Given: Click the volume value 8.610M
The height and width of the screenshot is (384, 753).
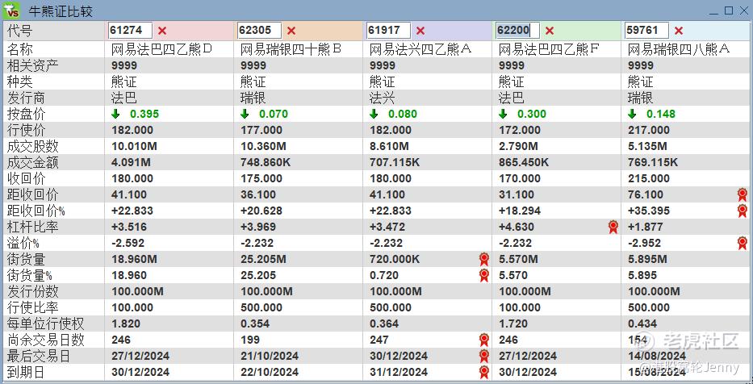Looking at the screenshot, I should tap(390, 146).
